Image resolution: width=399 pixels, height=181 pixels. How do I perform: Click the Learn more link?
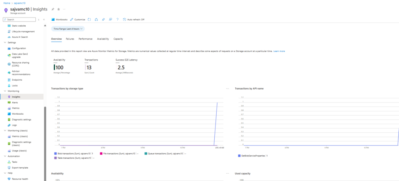coord(279,51)
